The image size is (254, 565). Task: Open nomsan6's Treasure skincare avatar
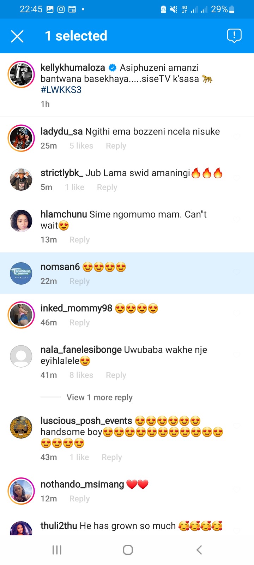(21, 273)
